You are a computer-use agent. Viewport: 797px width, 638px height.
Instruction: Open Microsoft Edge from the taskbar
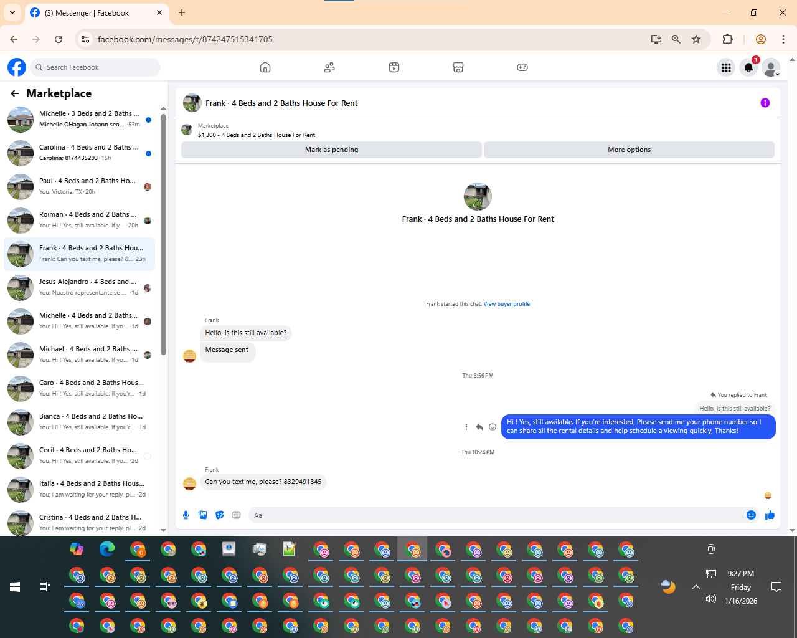[107, 549]
